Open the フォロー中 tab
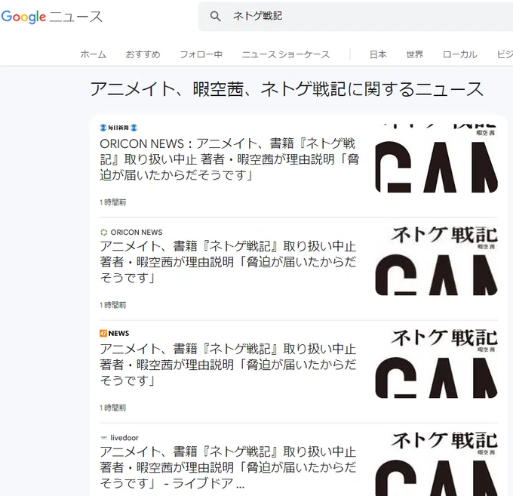Image resolution: width=513 pixels, height=496 pixels. [x=201, y=54]
